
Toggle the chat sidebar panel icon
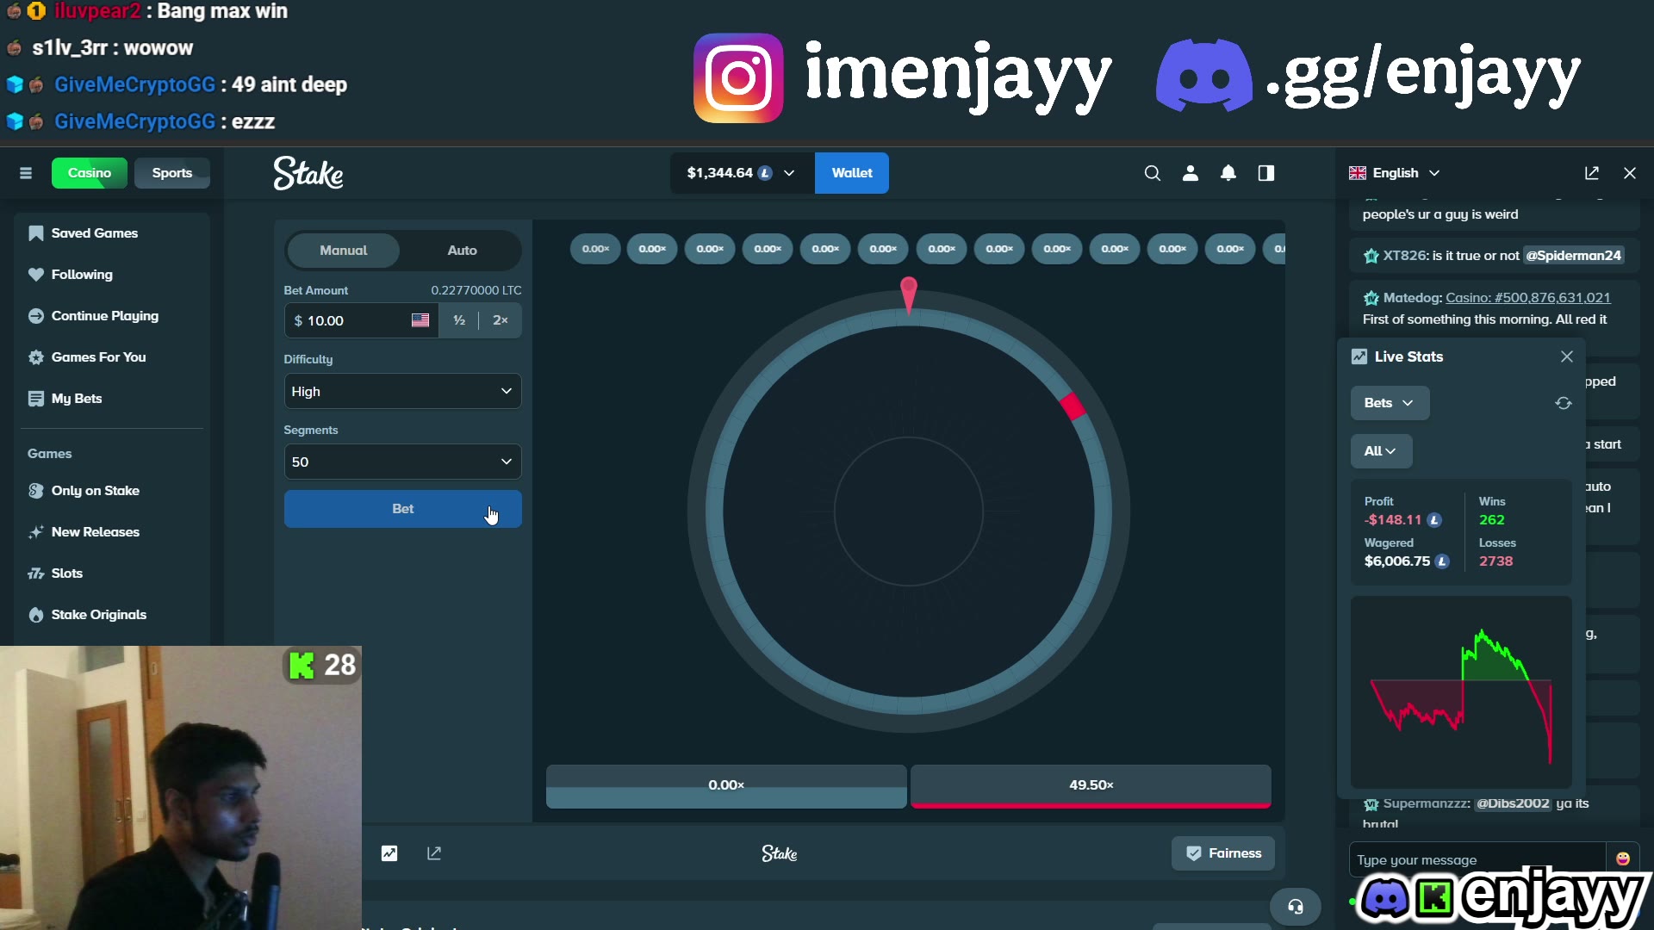[1266, 173]
